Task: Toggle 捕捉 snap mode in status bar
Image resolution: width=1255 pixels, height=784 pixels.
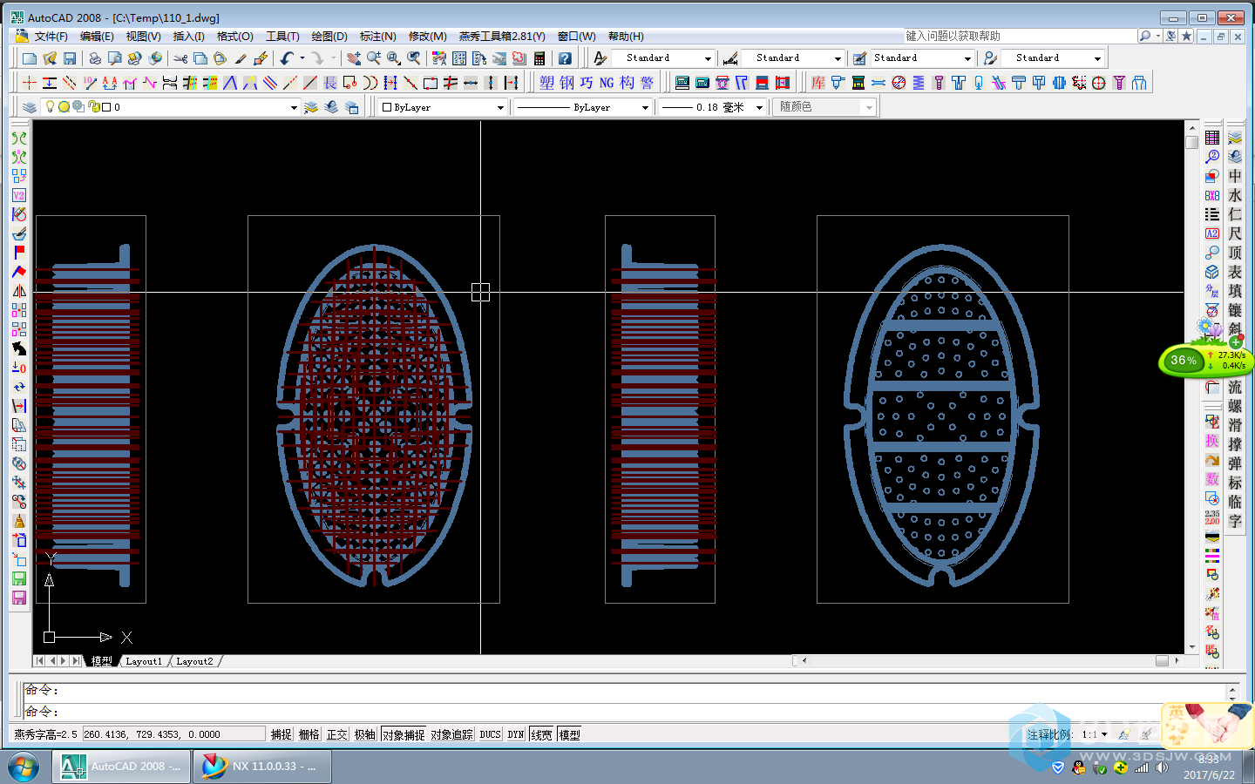Action: (281, 734)
